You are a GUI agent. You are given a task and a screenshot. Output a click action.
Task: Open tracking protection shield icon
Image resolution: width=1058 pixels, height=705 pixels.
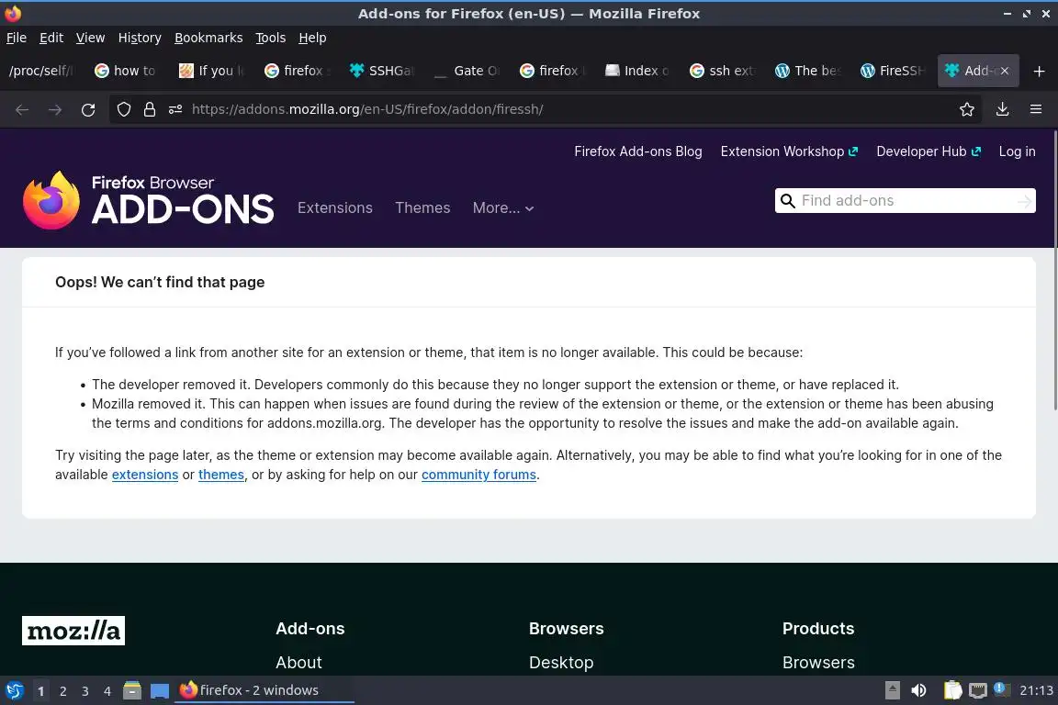tap(123, 109)
